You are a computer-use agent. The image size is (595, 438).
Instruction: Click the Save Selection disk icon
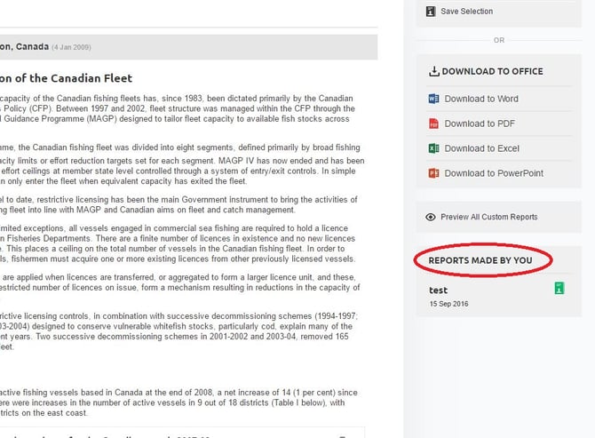click(431, 12)
